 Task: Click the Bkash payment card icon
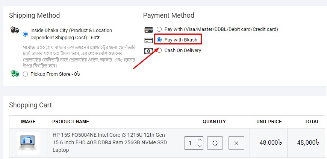pos(149,40)
